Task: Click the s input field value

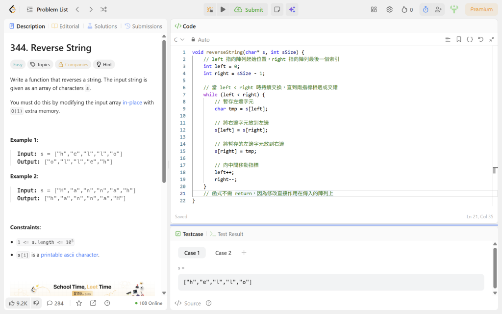Action: click(331, 282)
